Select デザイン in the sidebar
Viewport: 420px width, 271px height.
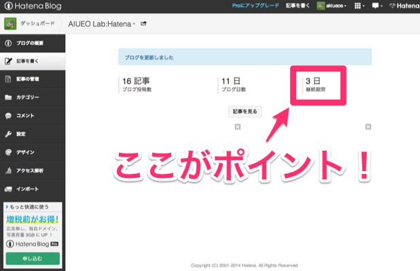33,152
